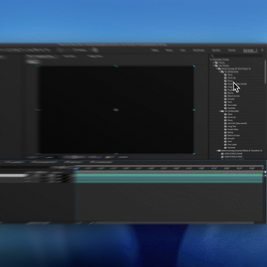Click the Youtuber preset icon in the HD folder
267x267 pixels.
225,147
